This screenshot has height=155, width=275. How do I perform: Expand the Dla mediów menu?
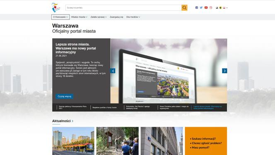pos(133,17)
